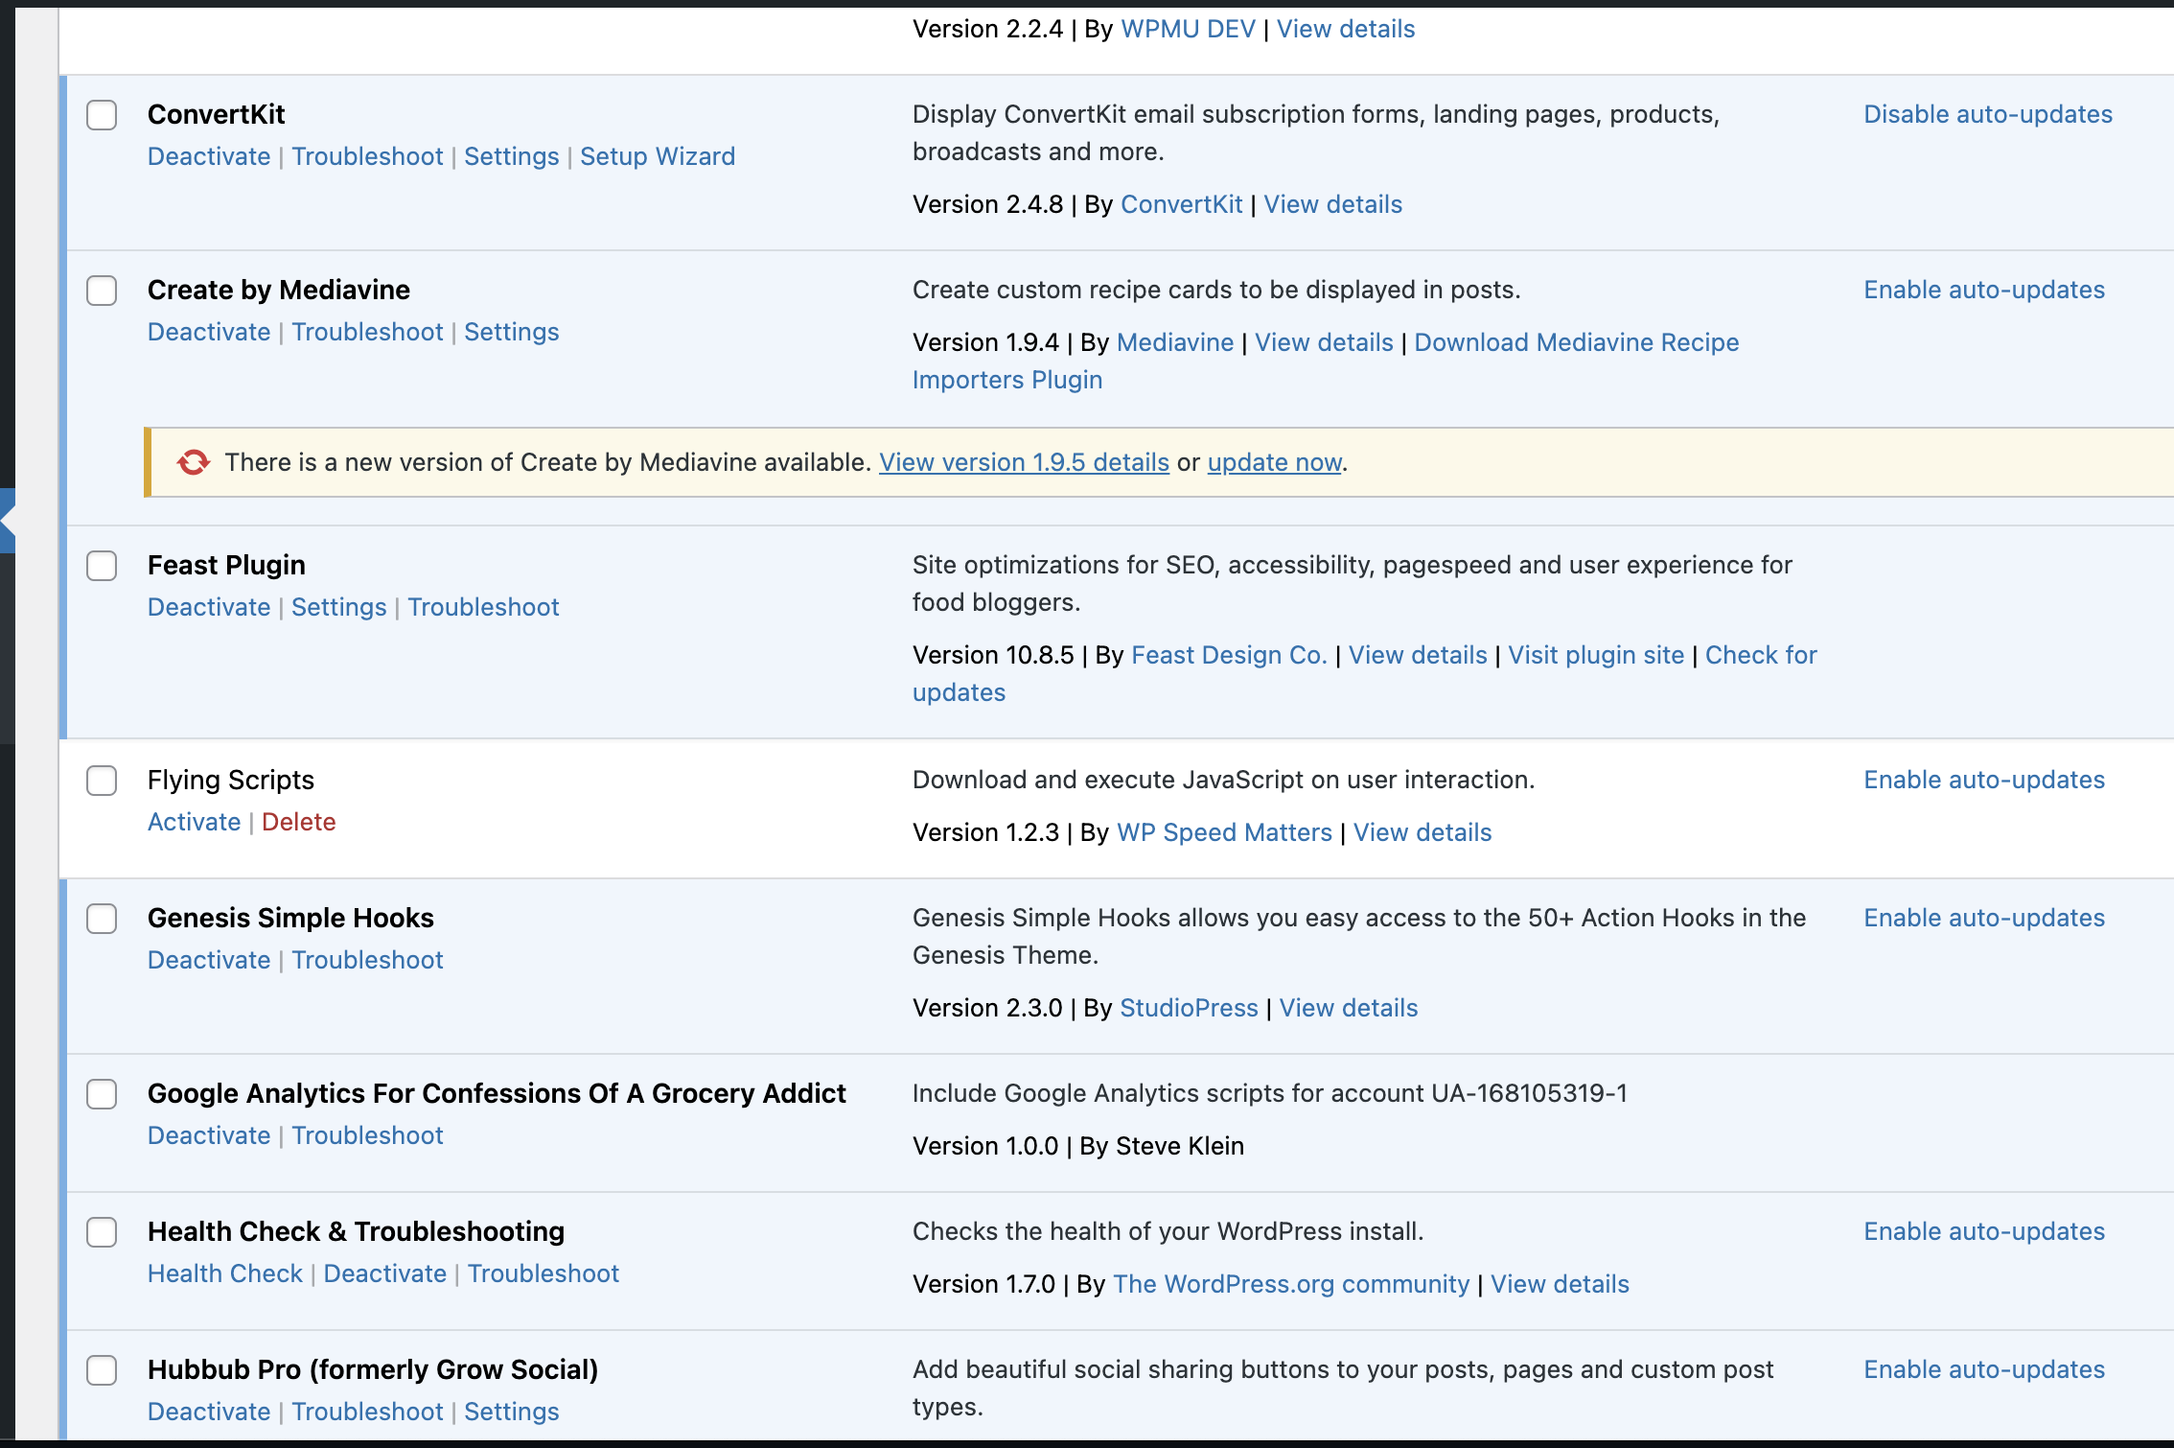Check the Flying Scripts checkbox

[102, 781]
